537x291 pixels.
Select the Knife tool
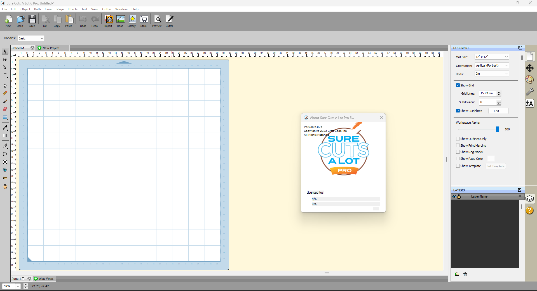pos(5,145)
